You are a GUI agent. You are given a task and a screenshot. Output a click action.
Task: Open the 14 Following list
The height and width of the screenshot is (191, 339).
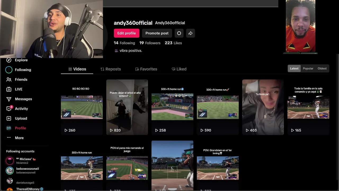tap(124, 43)
